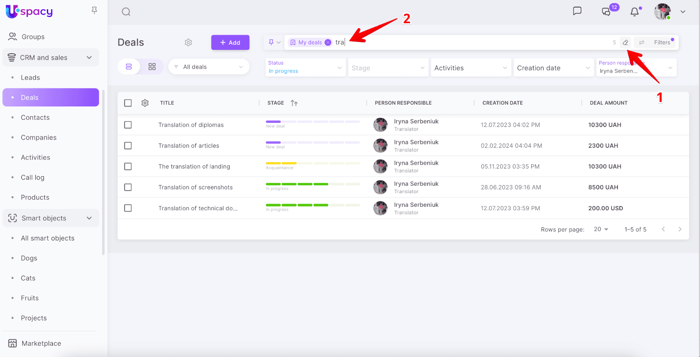Toggle the select-all checkbox in table header
The width and height of the screenshot is (700, 357).
(x=128, y=103)
